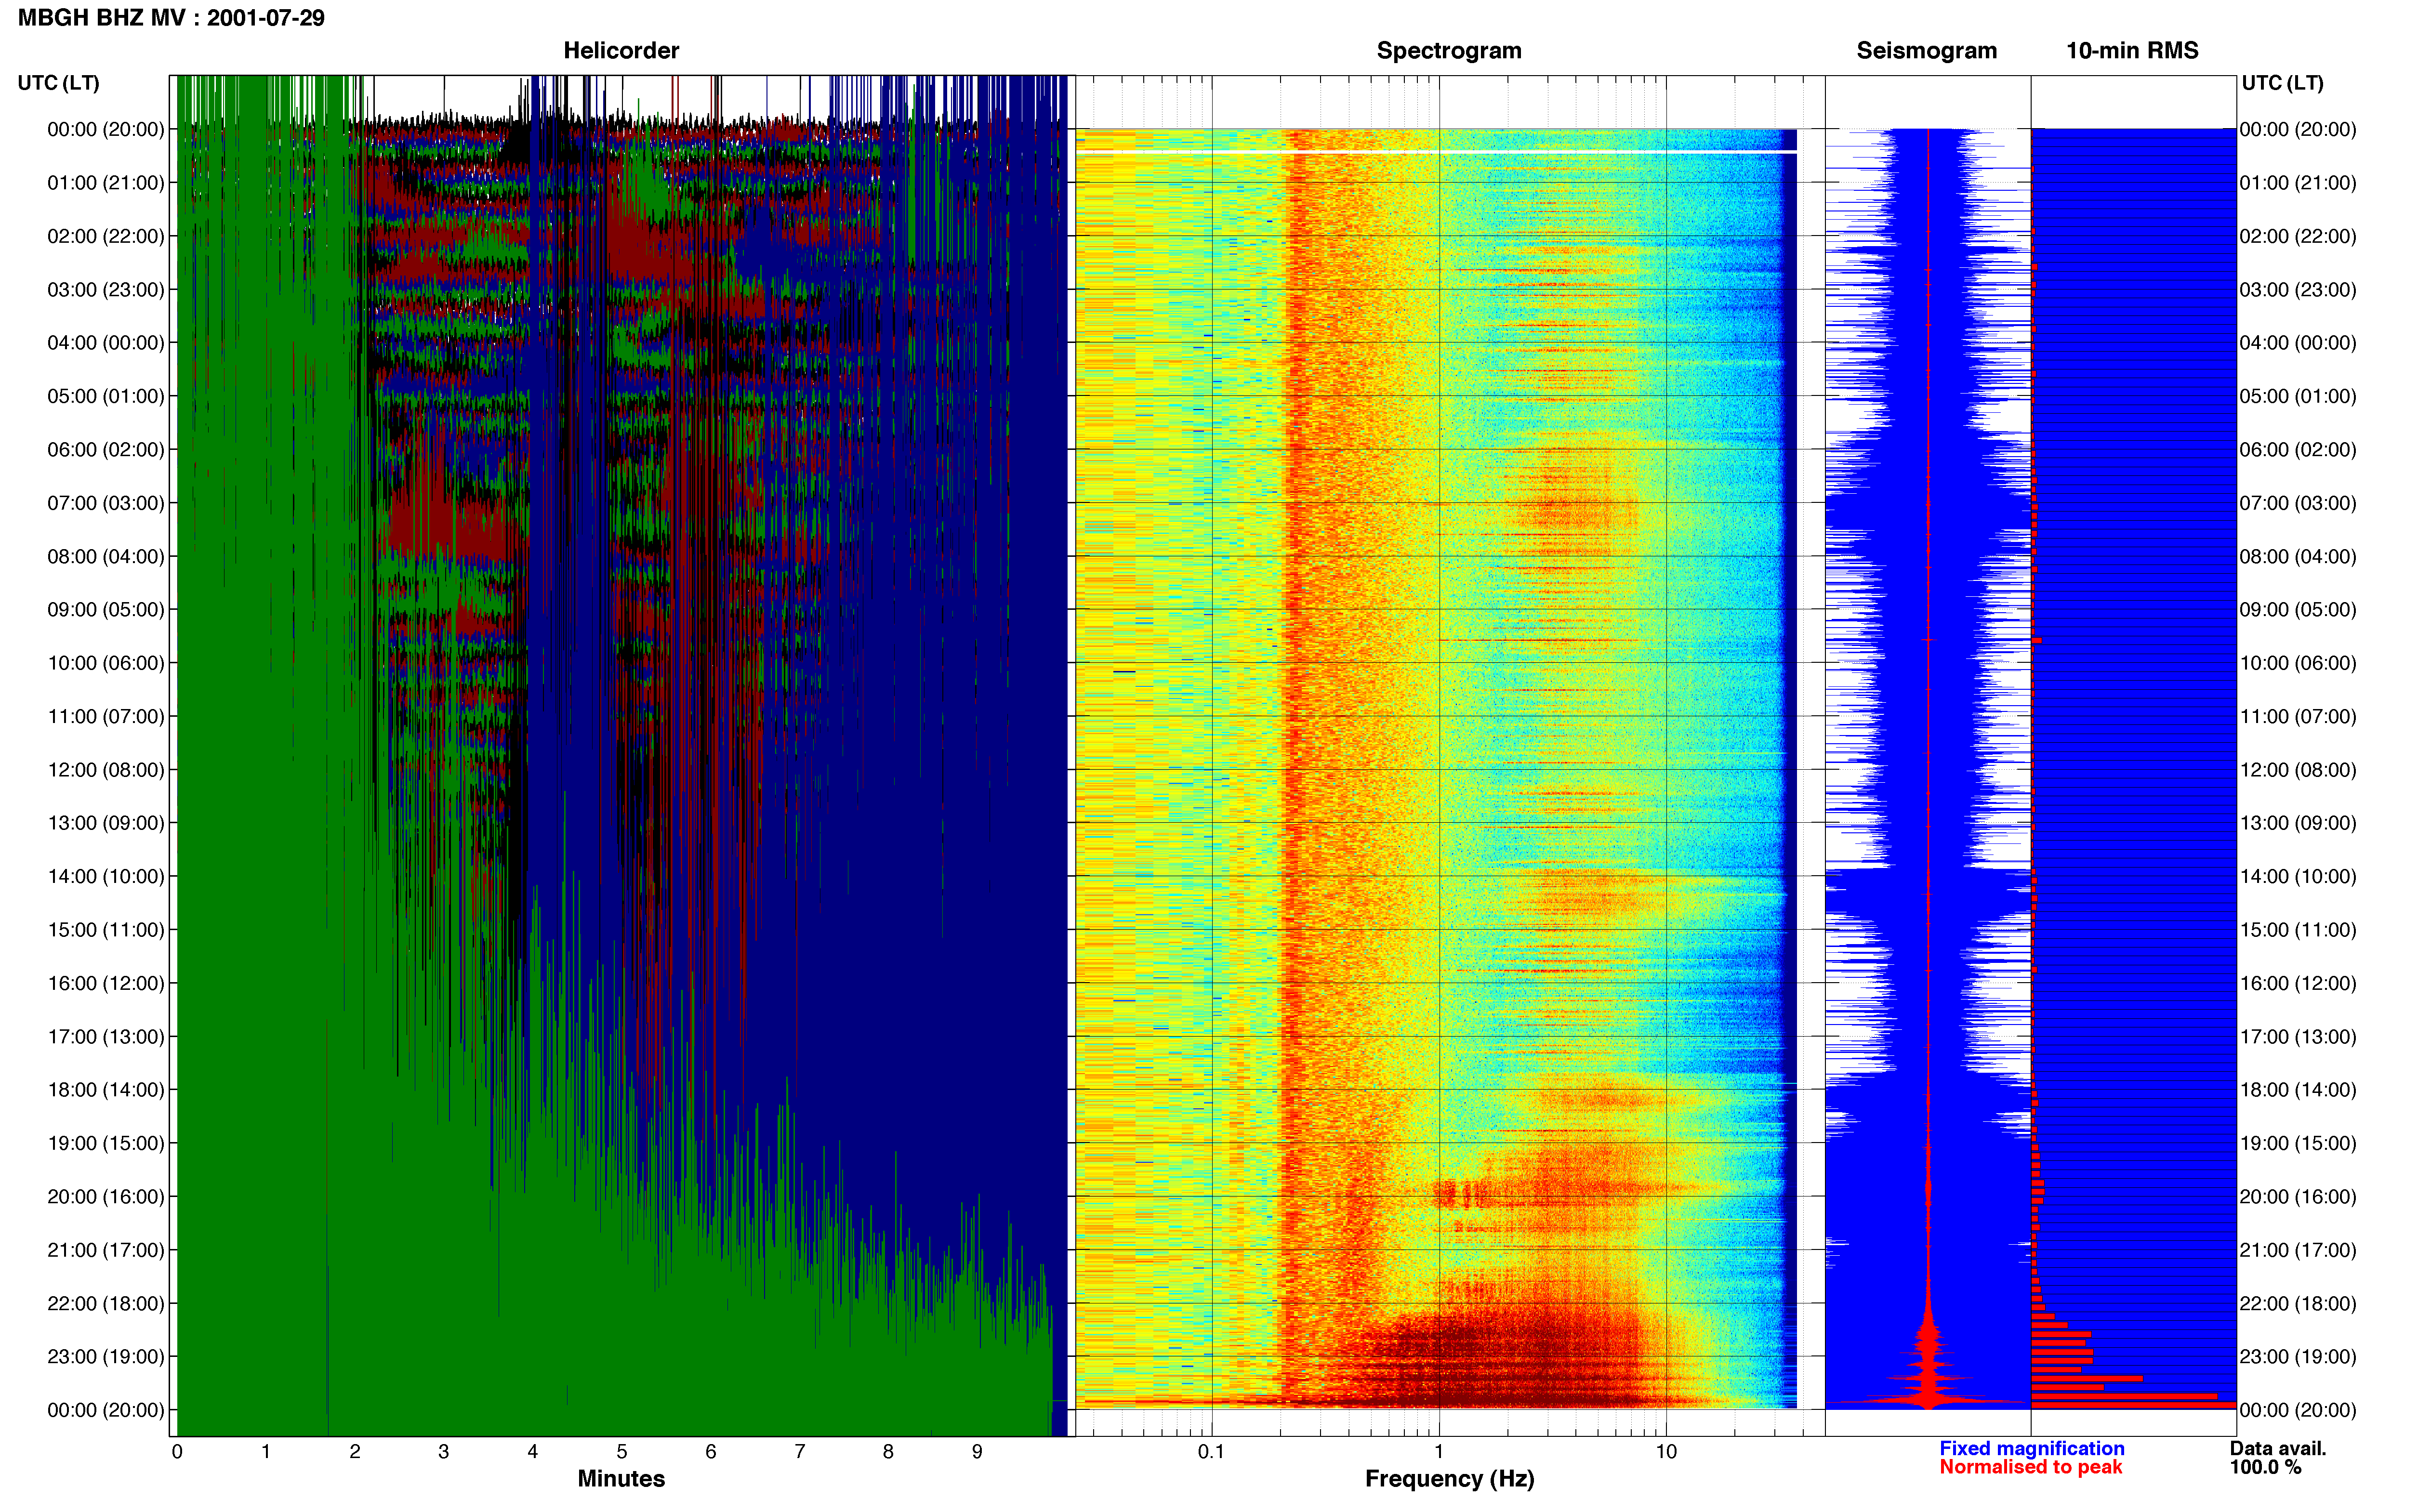
Task: Select the 'Helicorder' panel heading
Action: pyautogui.click(x=621, y=50)
